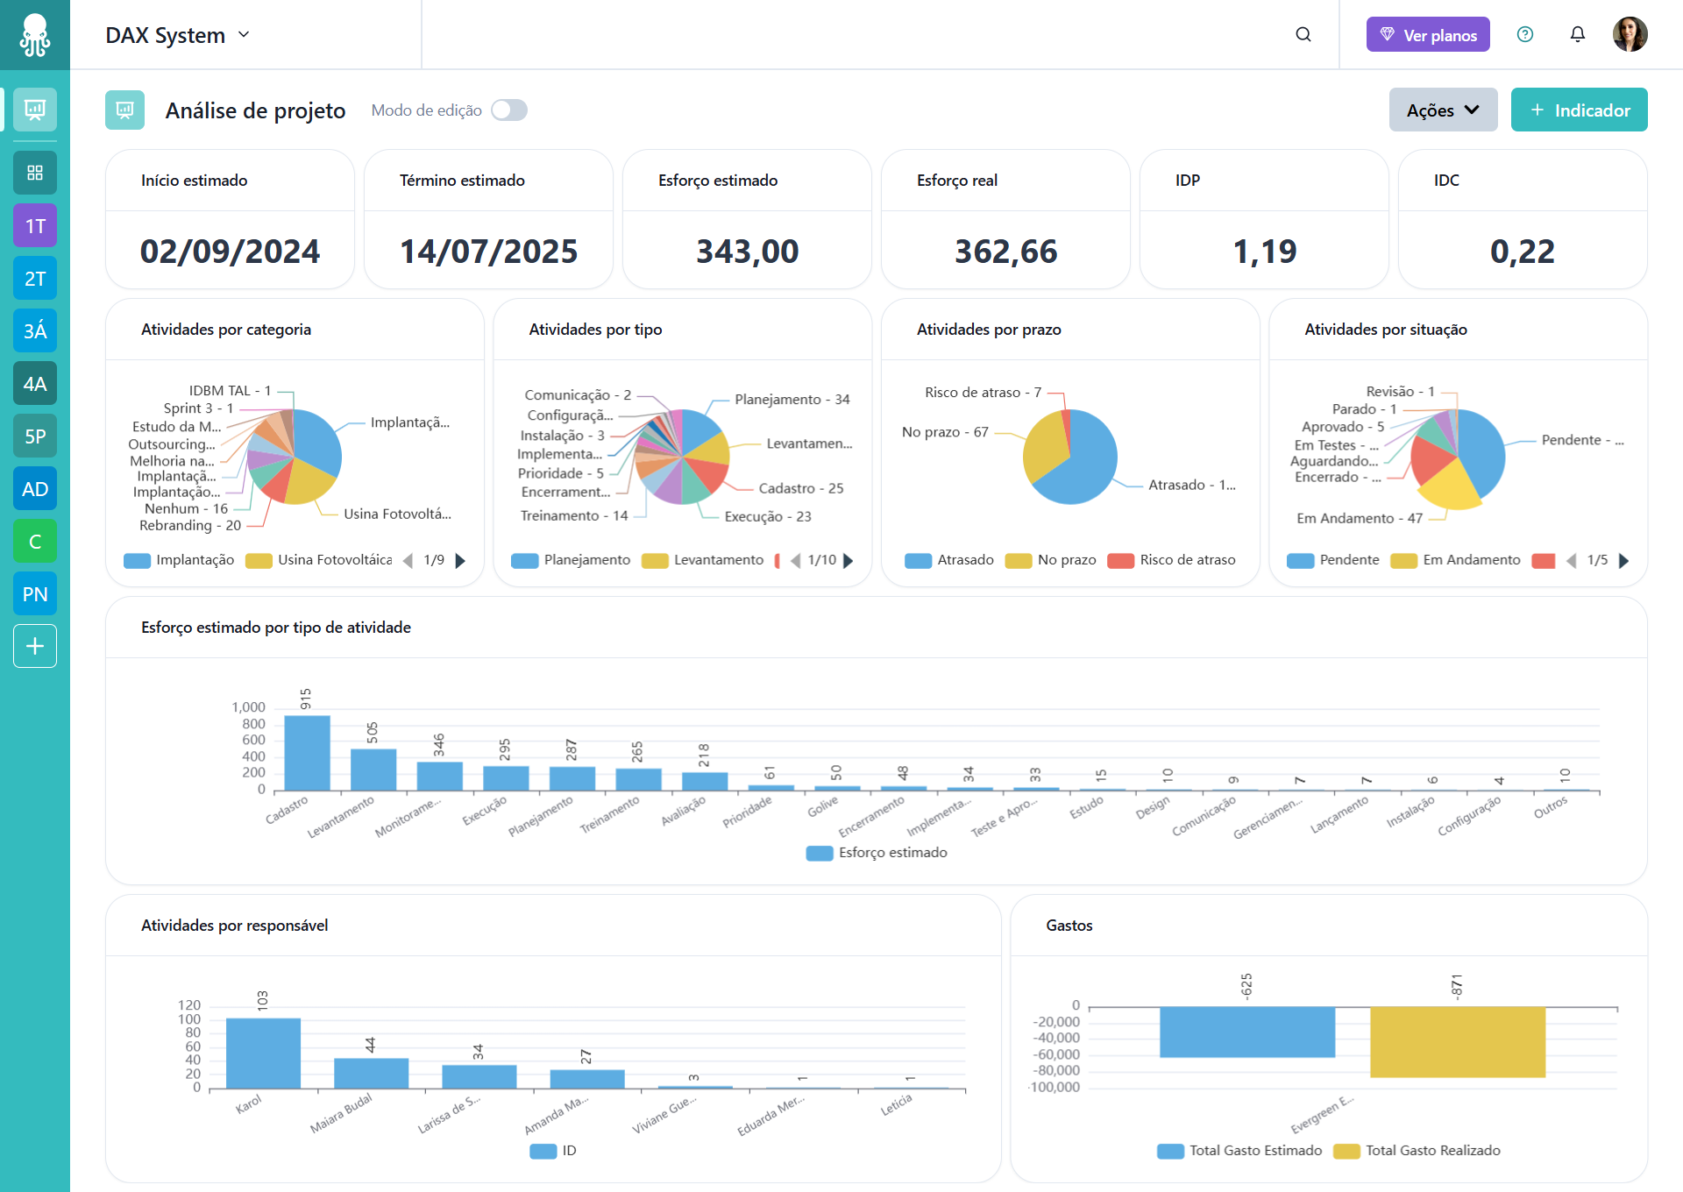Click the plus icon in sidebar
This screenshot has width=1683, height=1192.
coord(35,646)
